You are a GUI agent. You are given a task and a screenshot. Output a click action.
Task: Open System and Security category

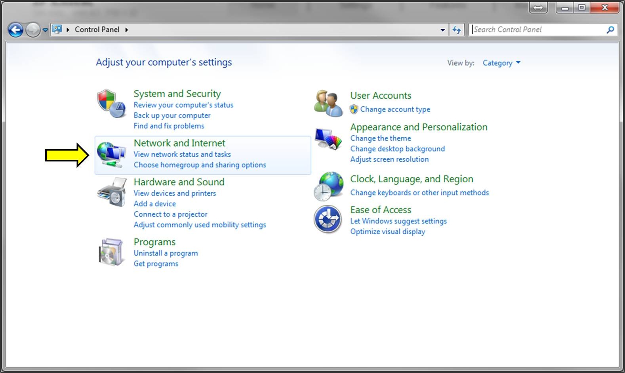click(x=177, y=94)
